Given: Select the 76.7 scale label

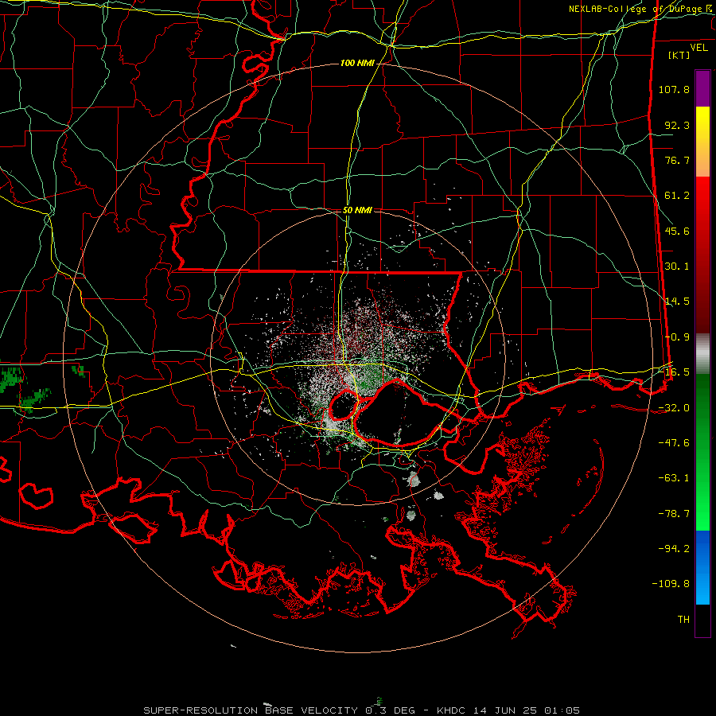Looking at the screenshot, I should pos(677,160).
